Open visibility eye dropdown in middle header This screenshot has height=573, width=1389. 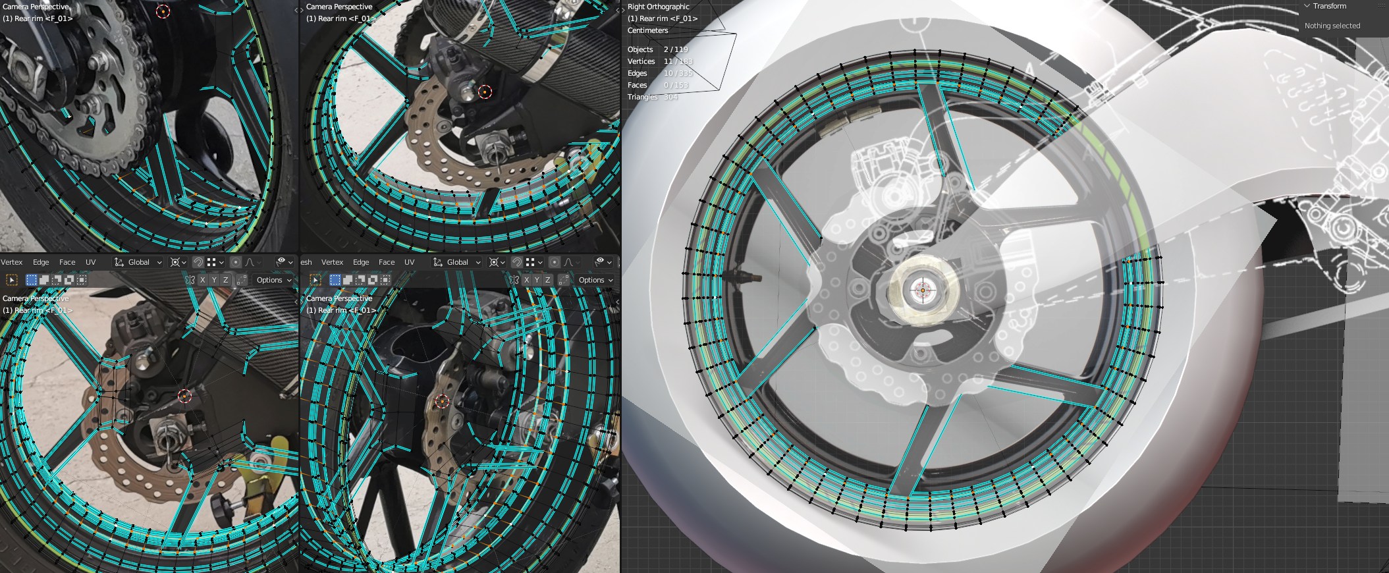603,262
